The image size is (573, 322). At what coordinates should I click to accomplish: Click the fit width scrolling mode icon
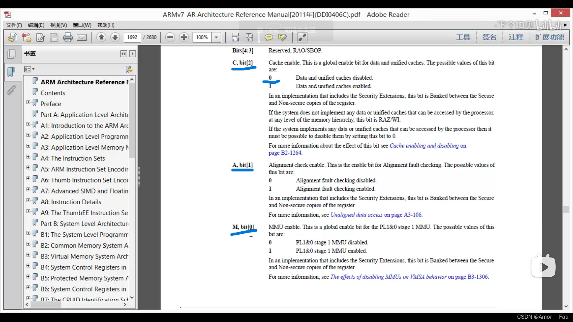[x=235, y=37]
